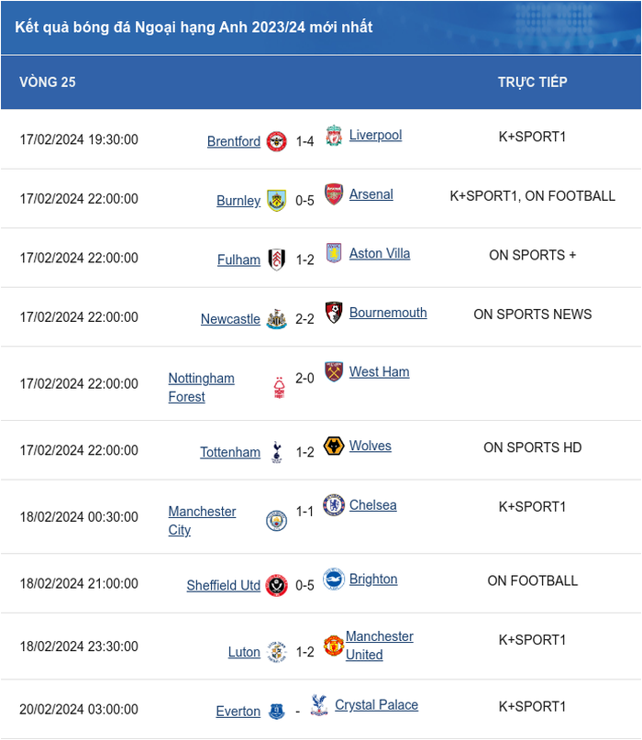
Task: Follow the West Ham team link
Action: pos(379,372)
